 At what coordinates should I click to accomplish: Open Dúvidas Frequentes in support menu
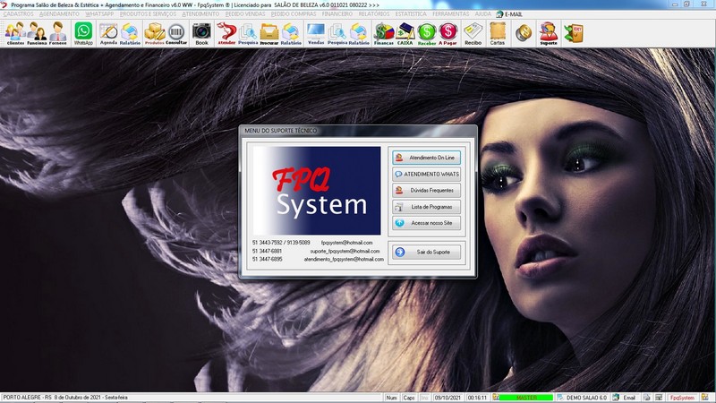[x=427, y=190]
